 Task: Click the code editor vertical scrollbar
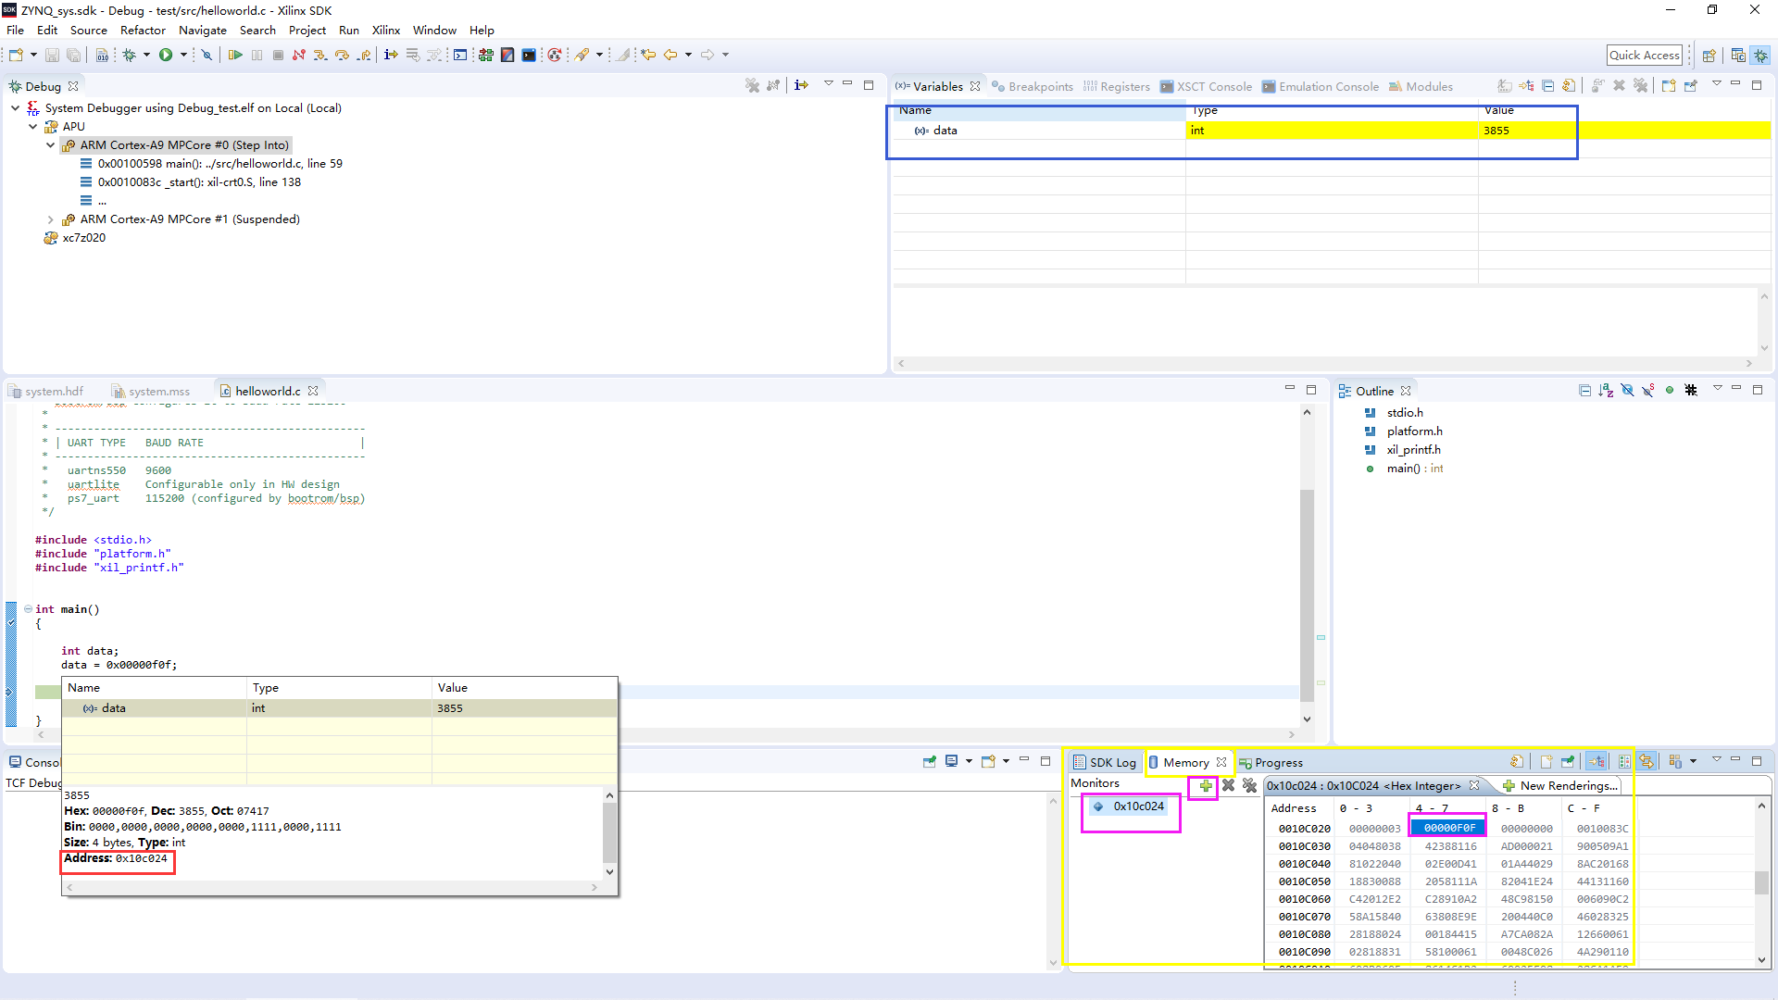(x=1307, y=593)
